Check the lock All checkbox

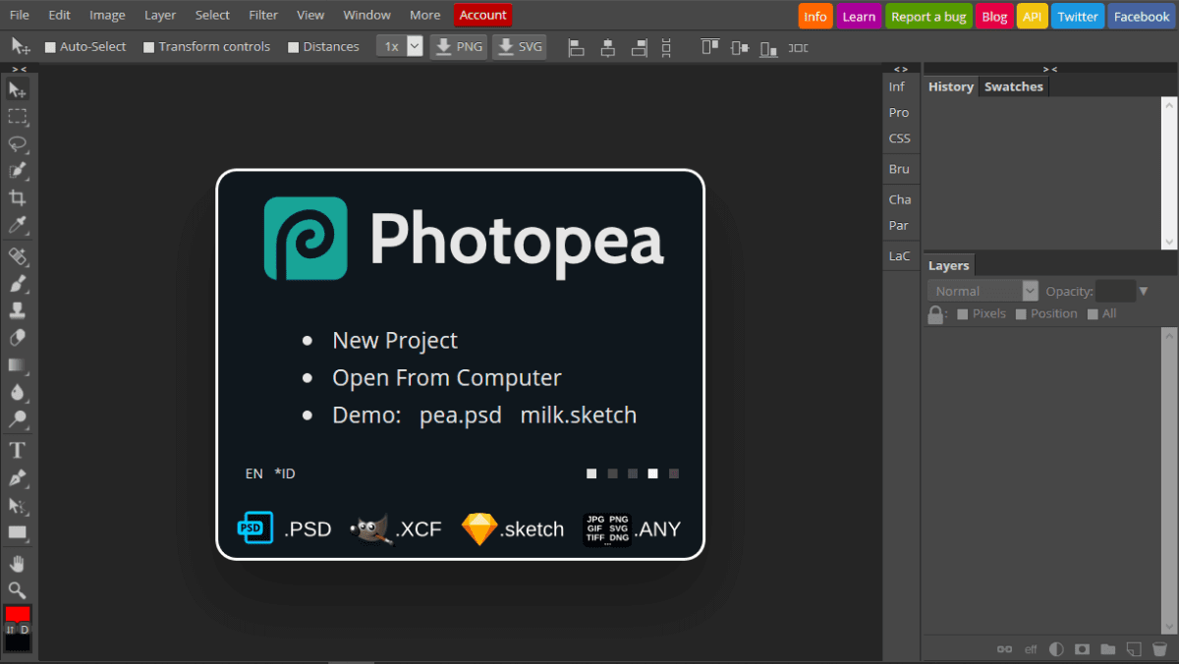[1093, 314]
